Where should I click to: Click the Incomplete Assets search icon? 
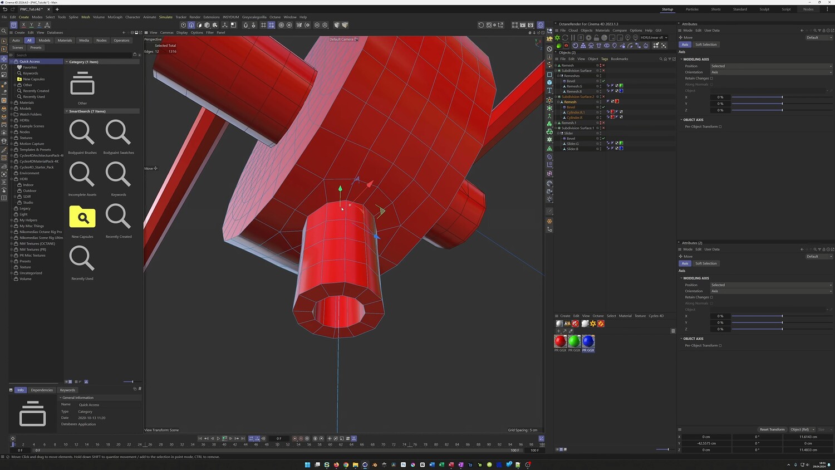(x=82, y=174)
